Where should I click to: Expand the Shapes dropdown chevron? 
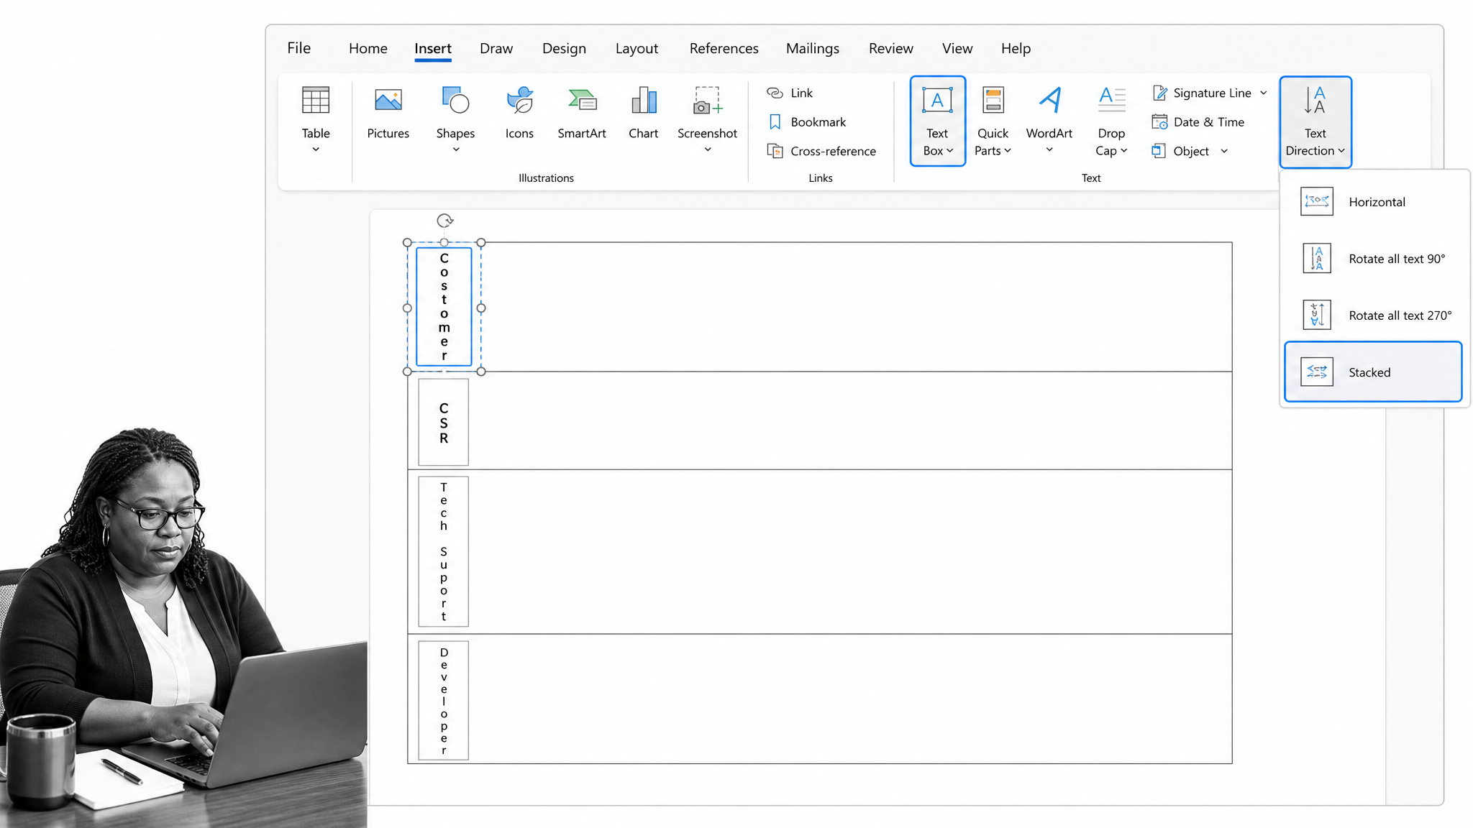tap(455, 149)
